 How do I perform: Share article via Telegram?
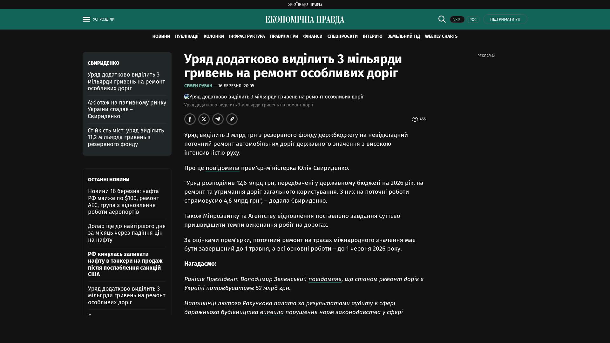click(x=218, y=119)
